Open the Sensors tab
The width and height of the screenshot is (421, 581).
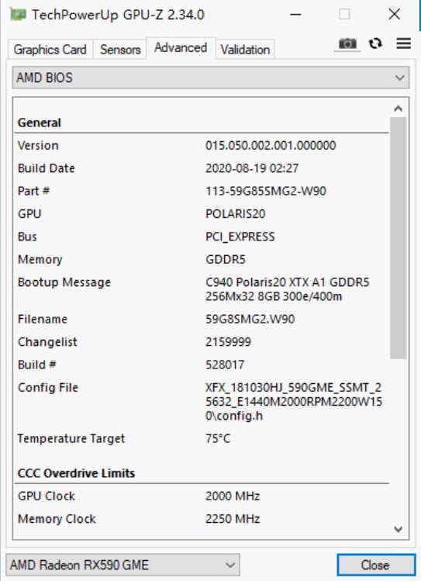[120, 50]
